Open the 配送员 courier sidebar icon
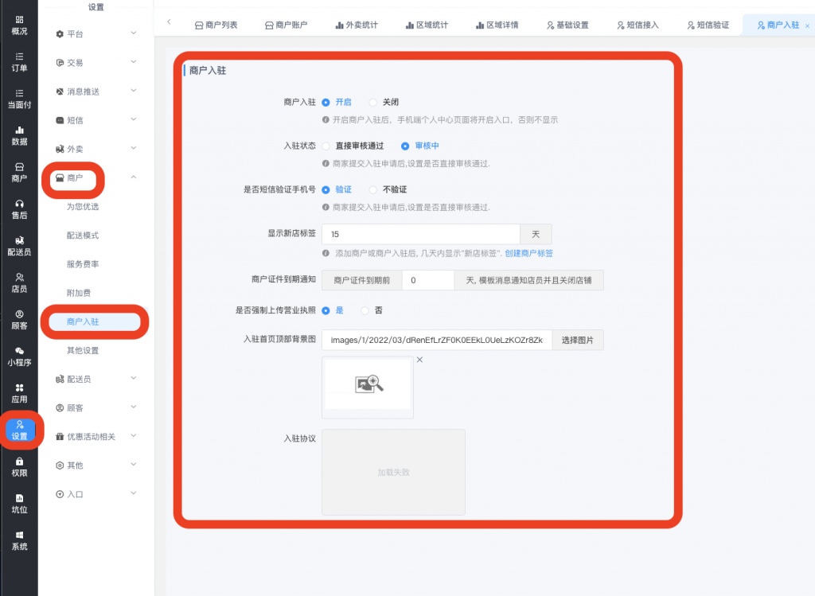Image resolution: width=815 pixels, height=596 pixels. click(x=19, y=246)
